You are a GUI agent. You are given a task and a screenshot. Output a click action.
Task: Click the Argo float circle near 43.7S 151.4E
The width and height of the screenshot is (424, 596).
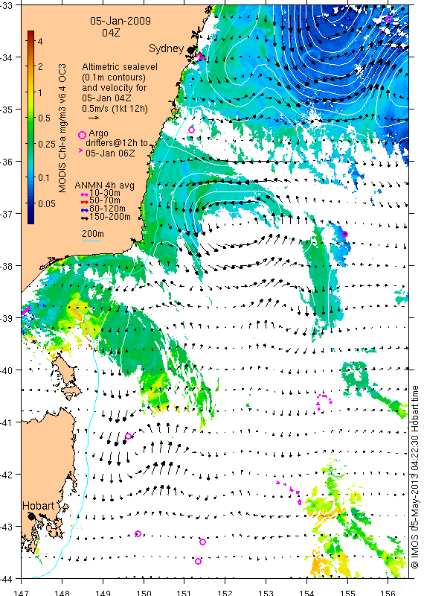(198, 561)
